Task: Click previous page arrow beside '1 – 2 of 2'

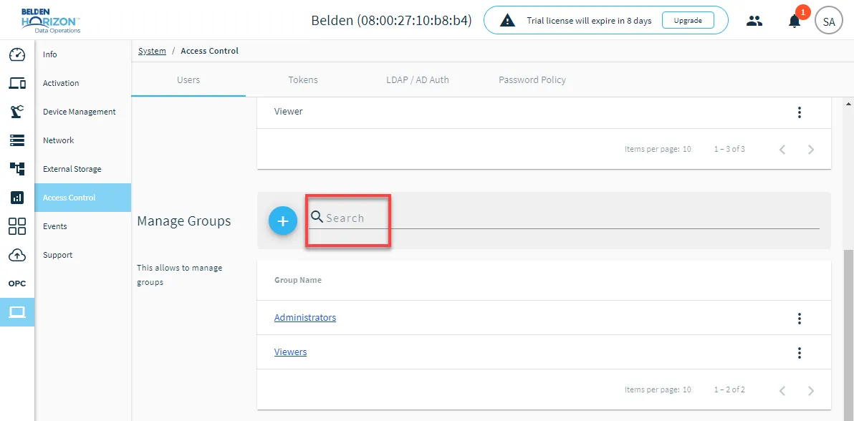Action: click(x=782, y=390)
